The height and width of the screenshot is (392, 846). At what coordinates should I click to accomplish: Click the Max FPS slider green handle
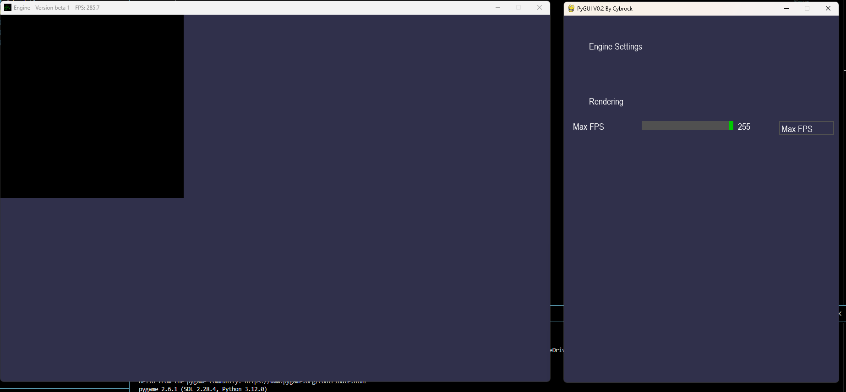731,126
